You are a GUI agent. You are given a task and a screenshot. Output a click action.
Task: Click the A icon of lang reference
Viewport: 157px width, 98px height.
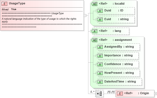coord(94,31)
